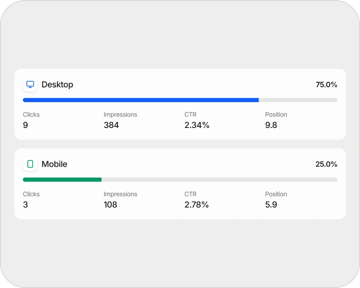Click the Mobile Position value 5.9

(272, 205)
